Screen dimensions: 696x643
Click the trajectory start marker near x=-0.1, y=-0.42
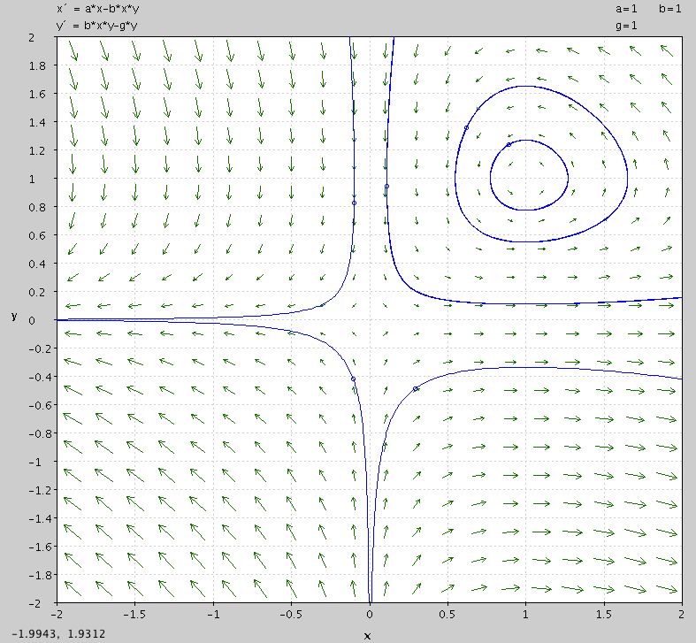click(354, 379)
